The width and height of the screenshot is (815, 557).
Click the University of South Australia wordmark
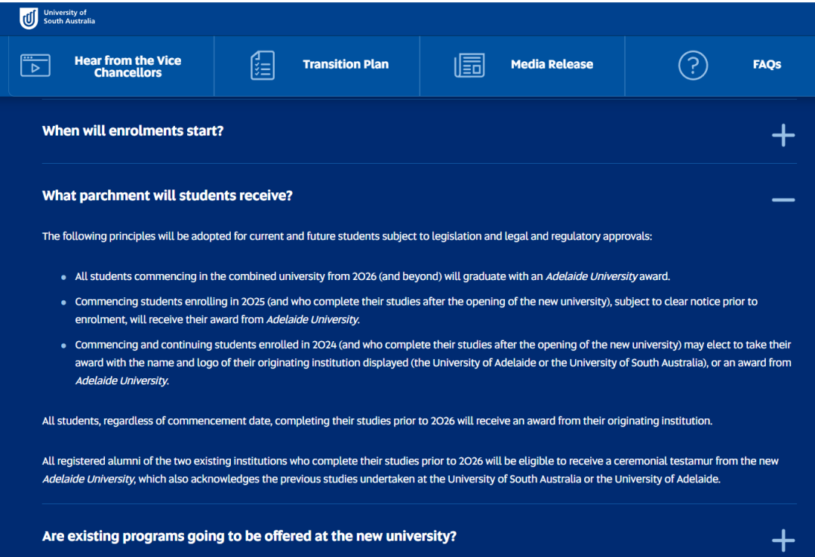(69, 17)
